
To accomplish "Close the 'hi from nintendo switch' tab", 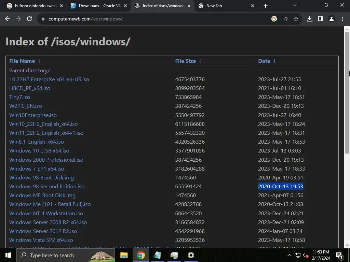I will (62, 6).
